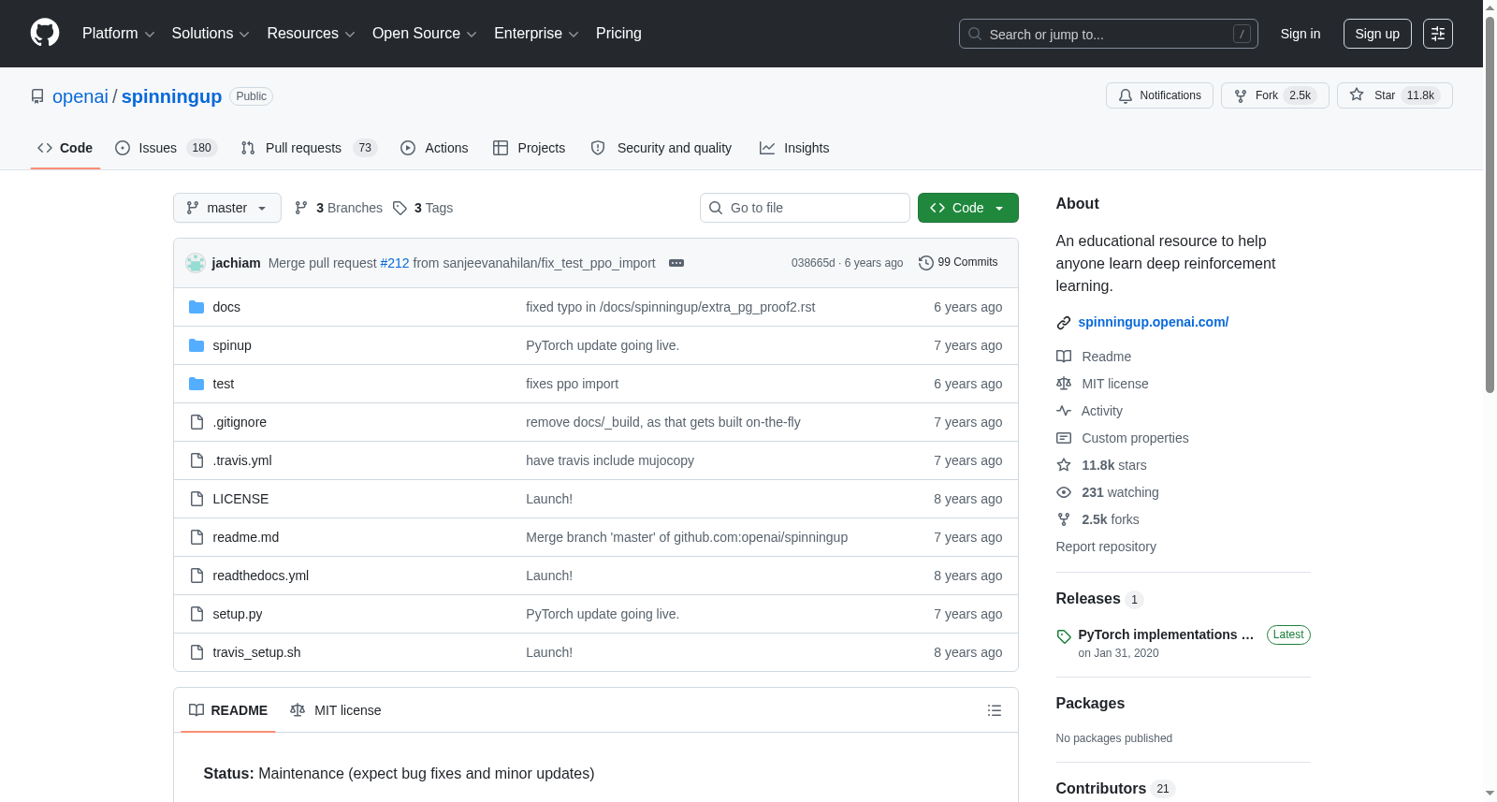Click the GitHub logo icon
This screenshot has height=802, width=1497.
pos(45,33)
